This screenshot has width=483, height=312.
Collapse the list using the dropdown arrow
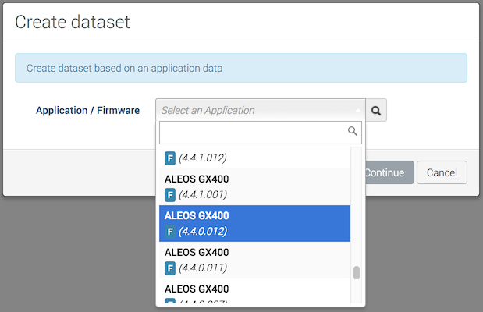click(358, 111)
